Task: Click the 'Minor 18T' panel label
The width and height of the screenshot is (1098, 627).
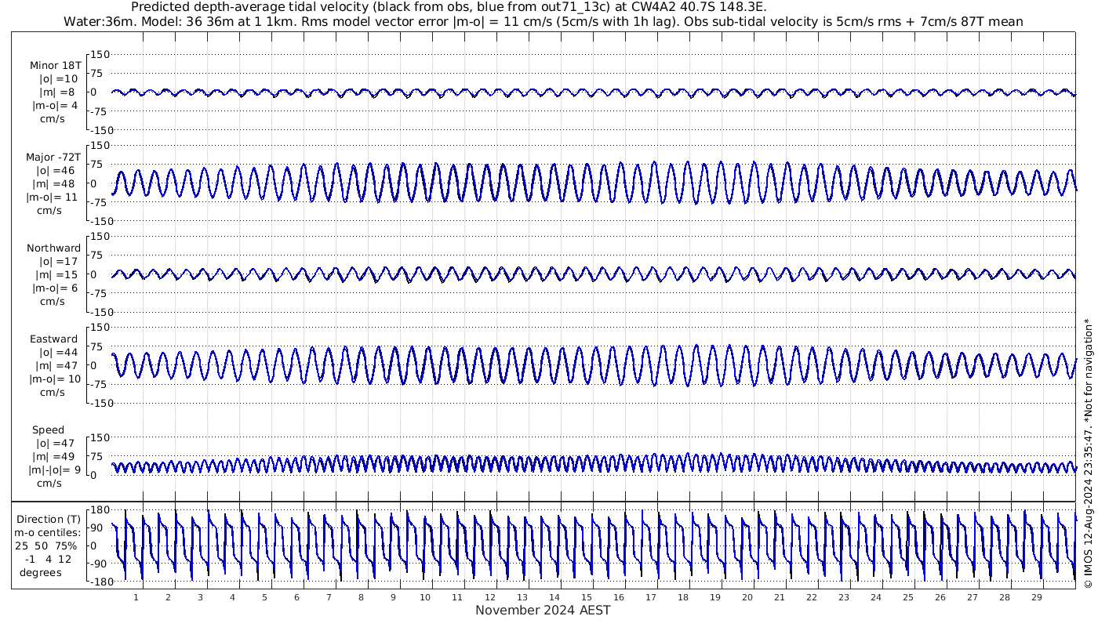Action: click(x=55, y=65)
